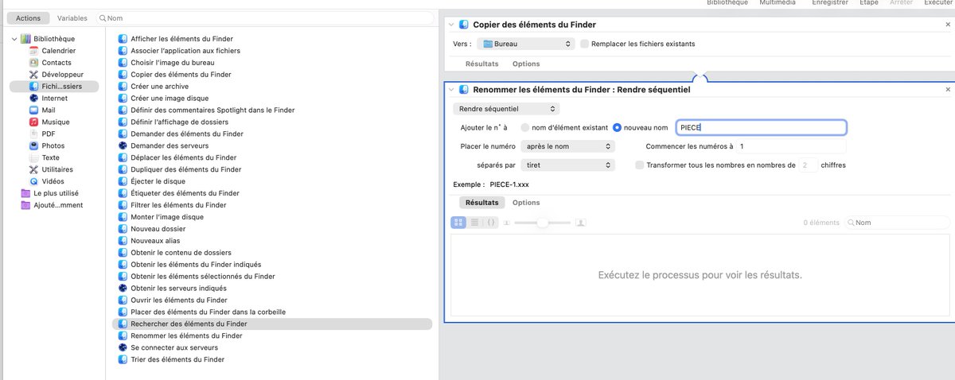
Task: Collapse the Bibliothèque tree
Action: click(x=14, y=38)
